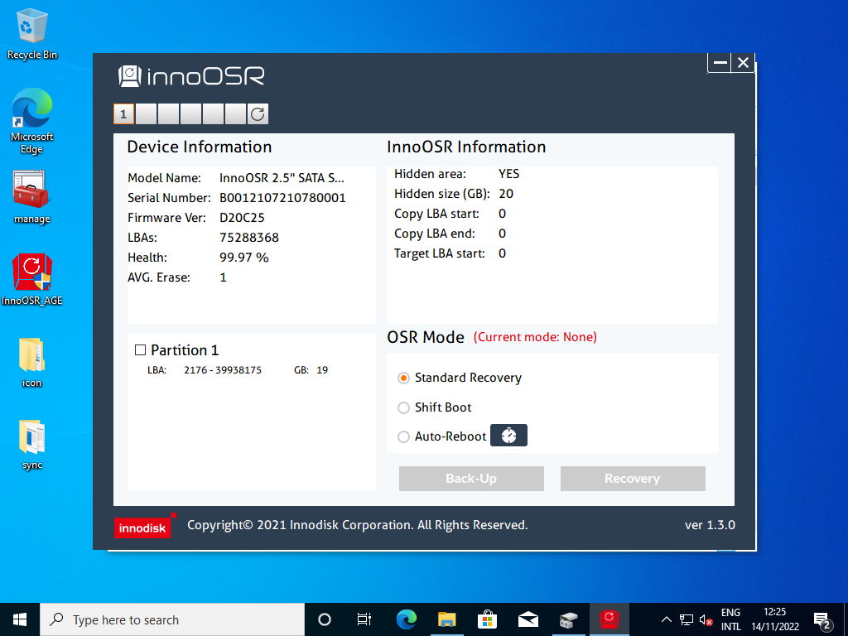Open the manage toolbox desktop icon

31,190
